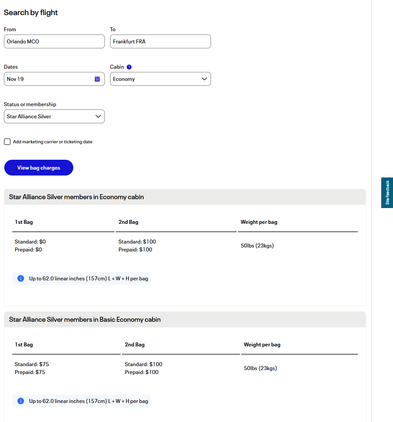
Task: Expand Cabin dropdown chevron arrow
Action: (204, 79)
